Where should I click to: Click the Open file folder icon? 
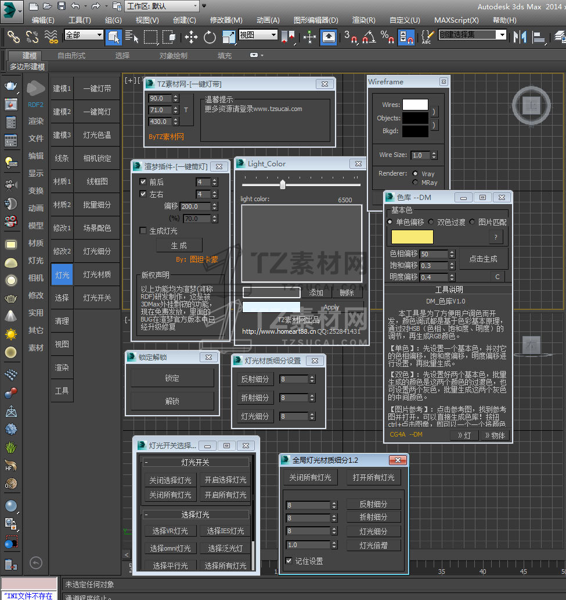pos(48,6)
